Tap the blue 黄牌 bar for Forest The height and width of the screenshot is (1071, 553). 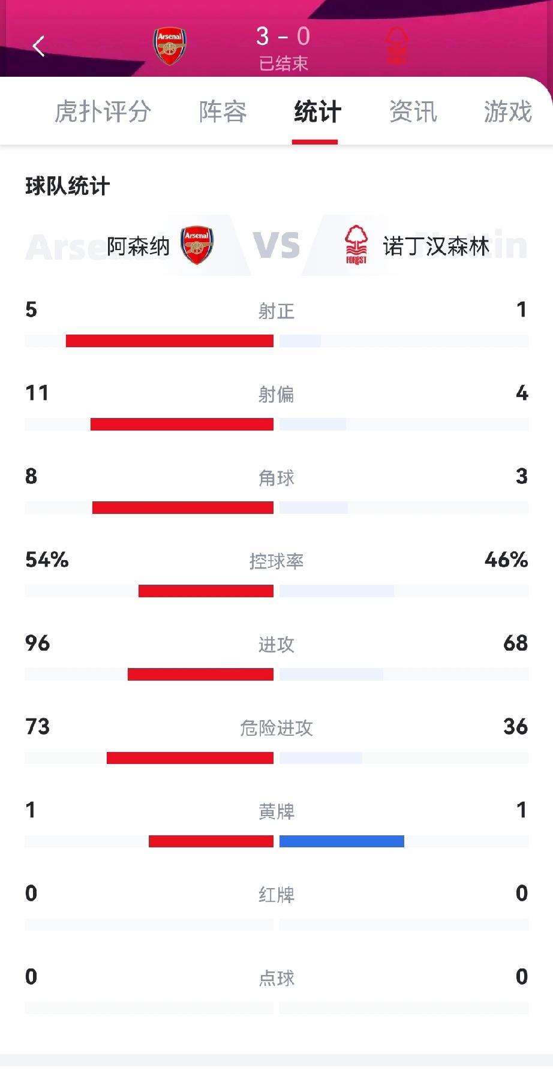[x=342, y=841]
